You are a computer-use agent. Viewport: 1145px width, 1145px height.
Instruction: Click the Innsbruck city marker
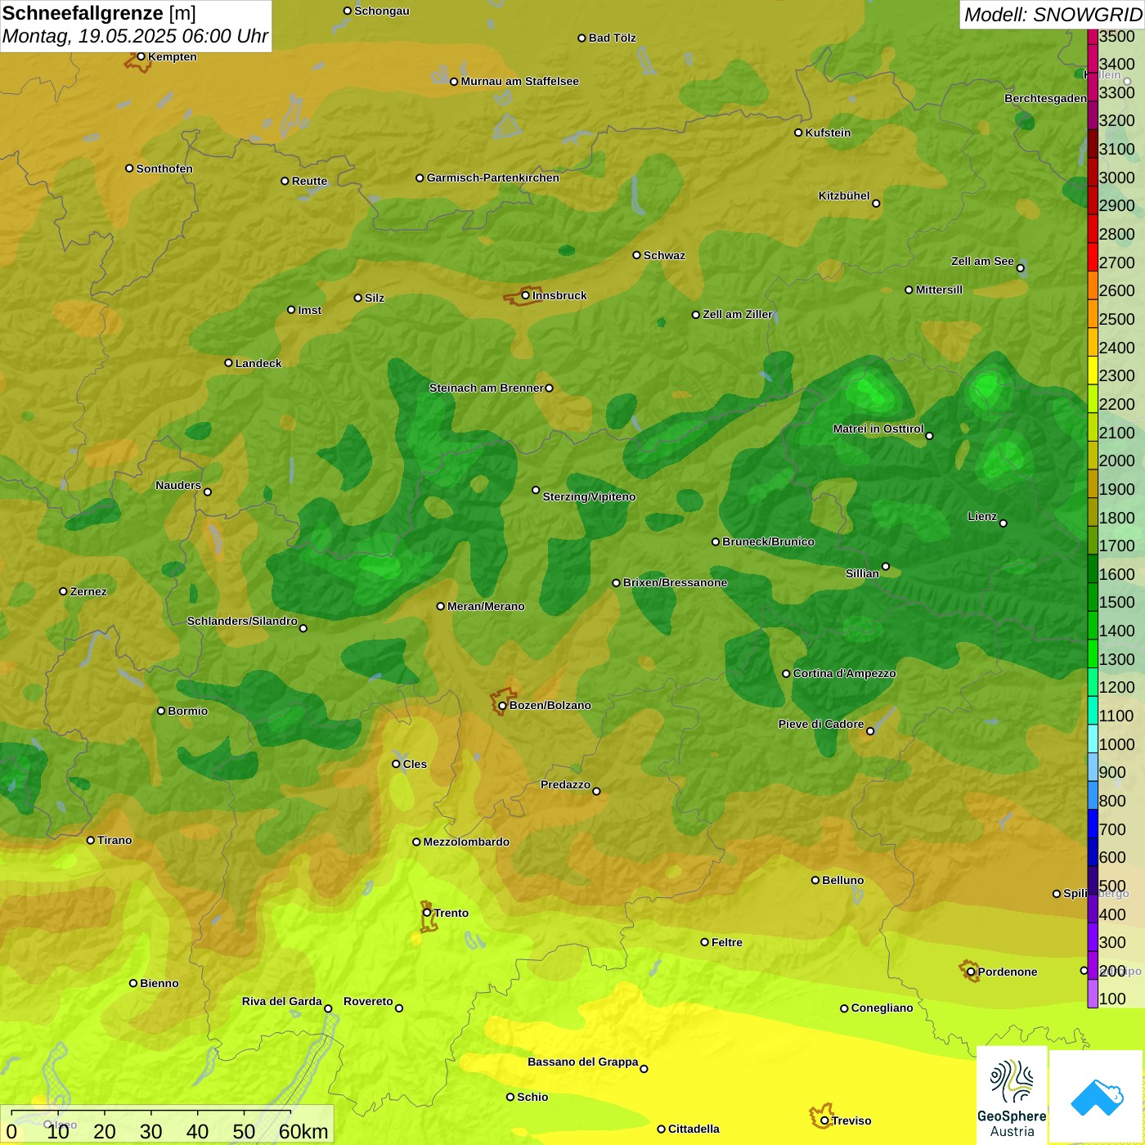(x=526, y=295)
